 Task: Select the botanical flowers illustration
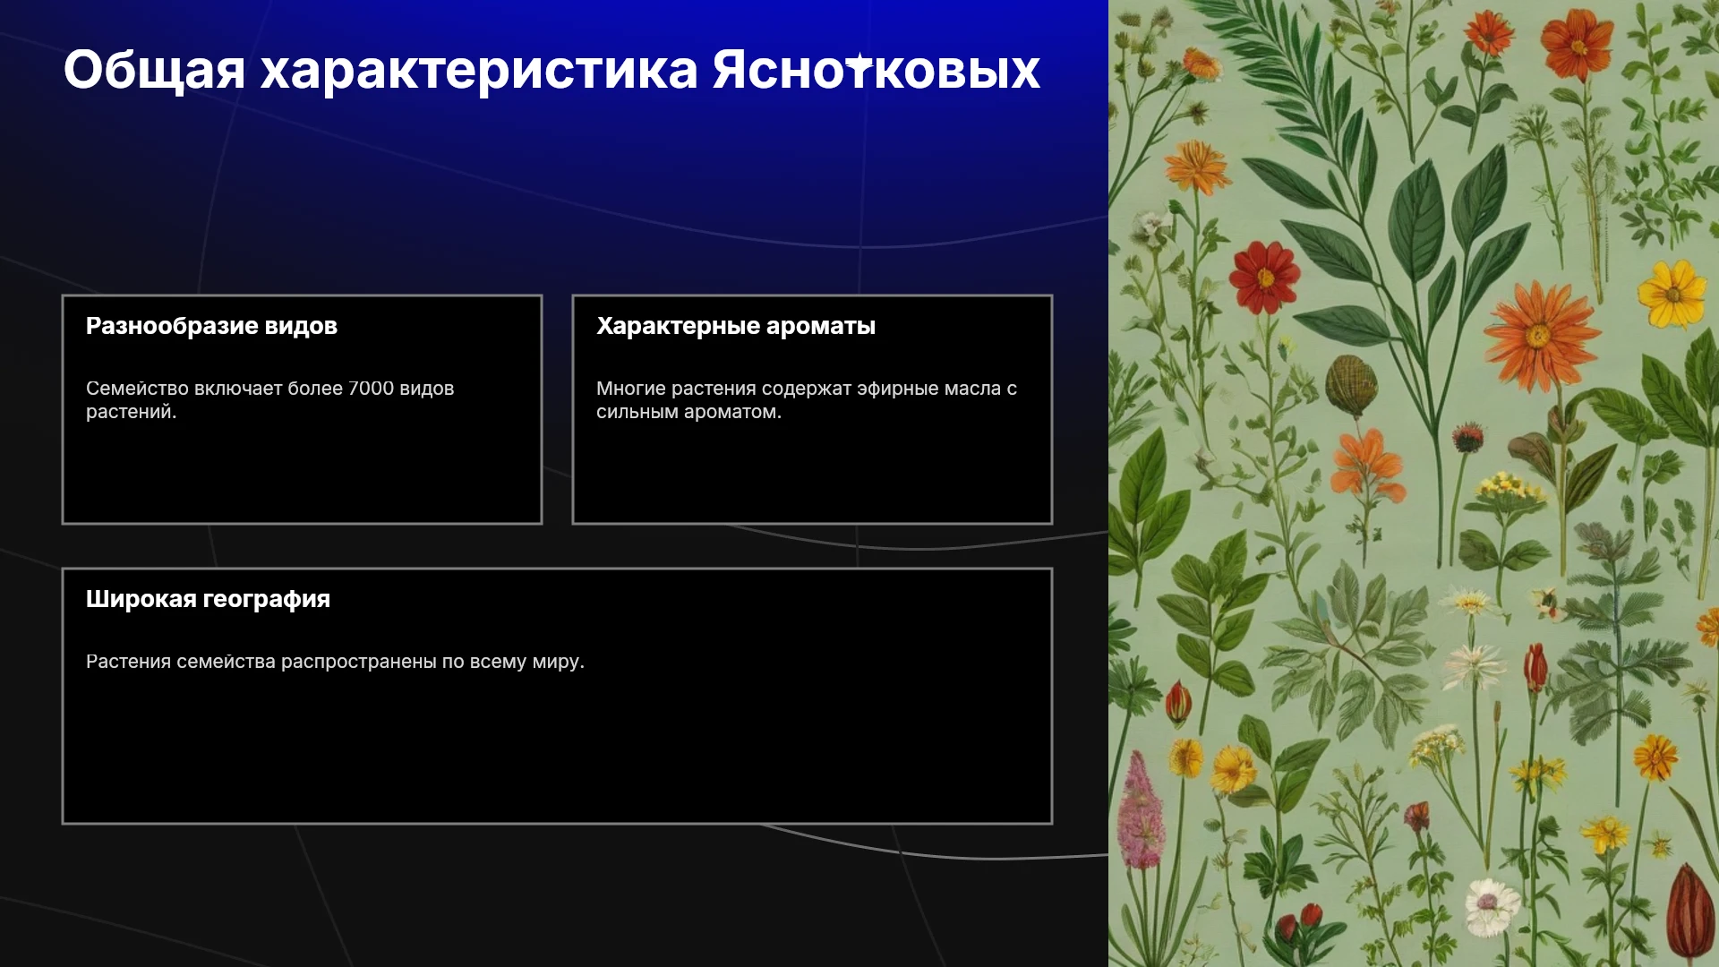[1414, 483]
